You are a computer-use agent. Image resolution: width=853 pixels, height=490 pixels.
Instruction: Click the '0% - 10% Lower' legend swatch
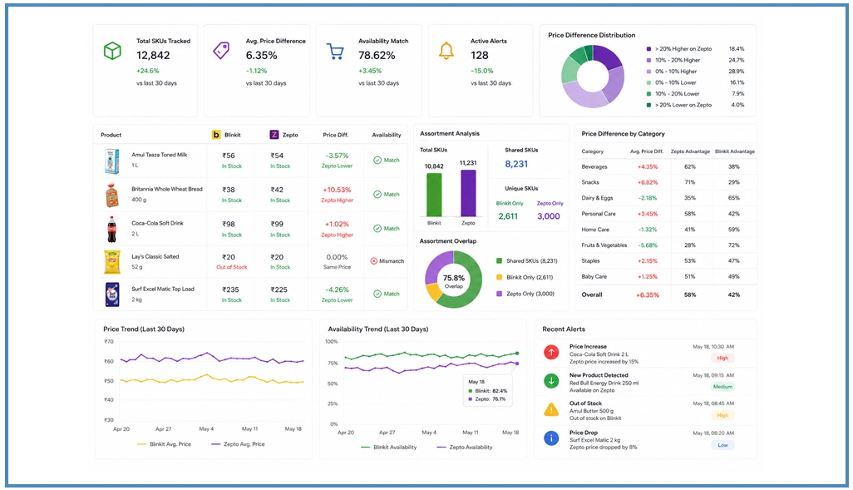[x=648, y=82]
